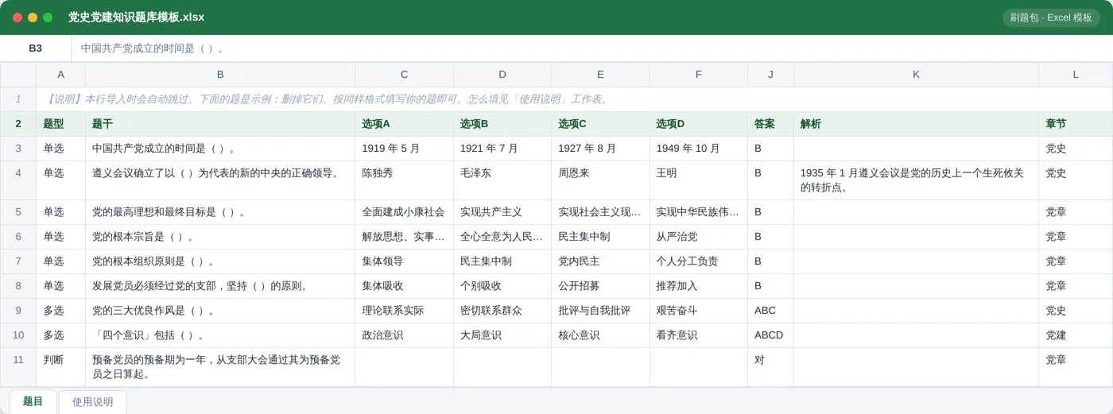Select cell 1921 年 7 月
Screen dimensions: 1113x414
pyautogui.click(x=502, y=149)
